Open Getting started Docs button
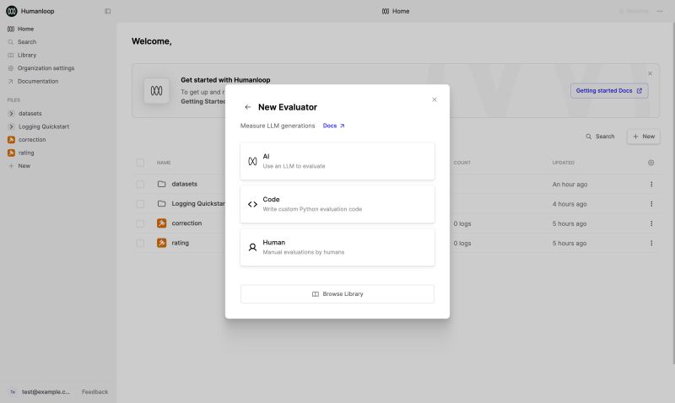 [609, 91]
